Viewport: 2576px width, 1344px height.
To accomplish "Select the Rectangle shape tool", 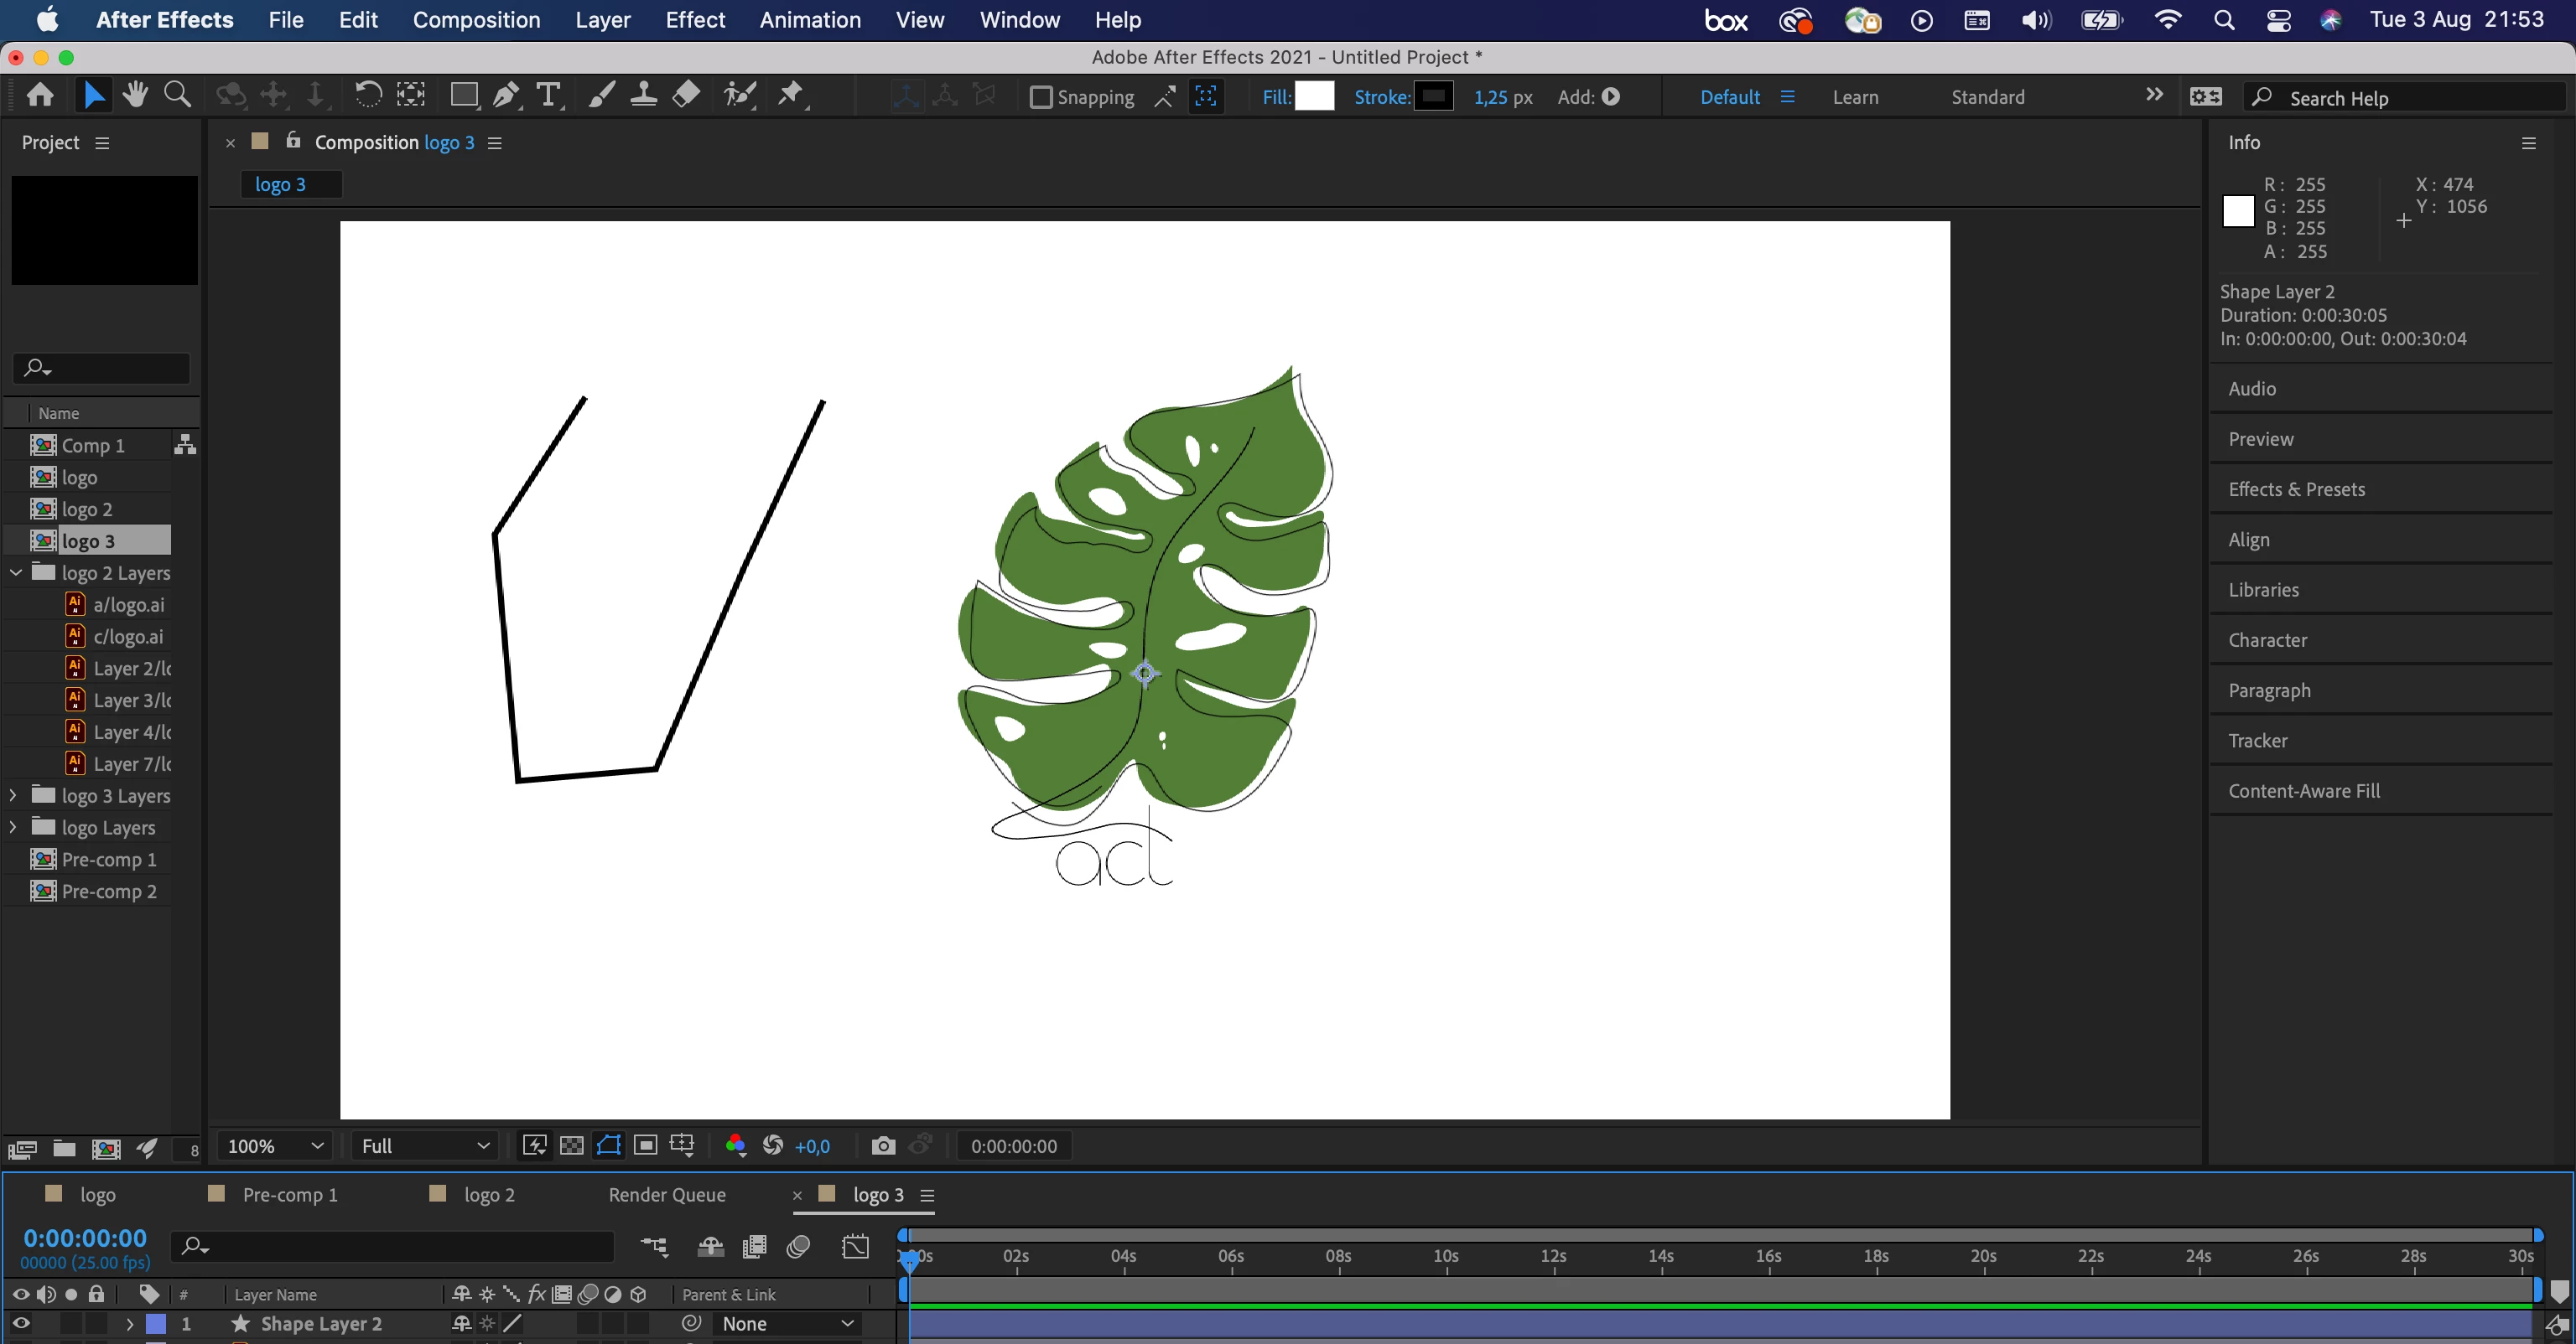I will click(463, 96).
